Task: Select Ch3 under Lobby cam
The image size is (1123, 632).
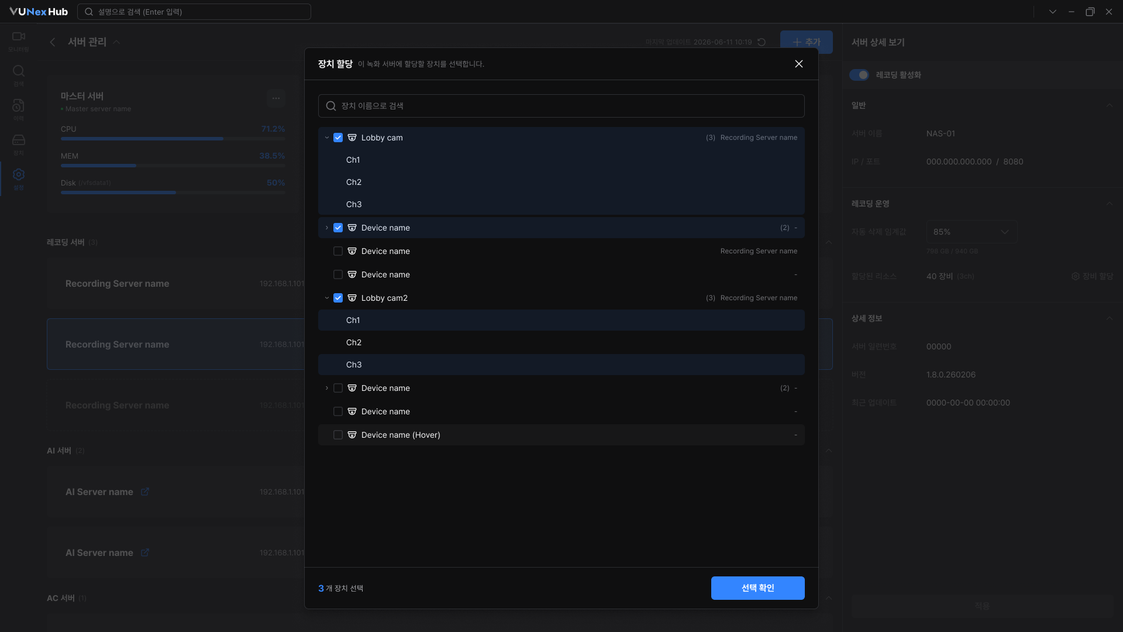Action: (561, 204)
